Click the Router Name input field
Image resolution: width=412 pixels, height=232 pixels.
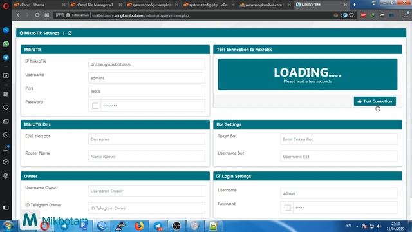(147, 156)
